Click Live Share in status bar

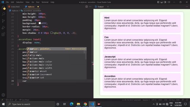tap(24, 100)
